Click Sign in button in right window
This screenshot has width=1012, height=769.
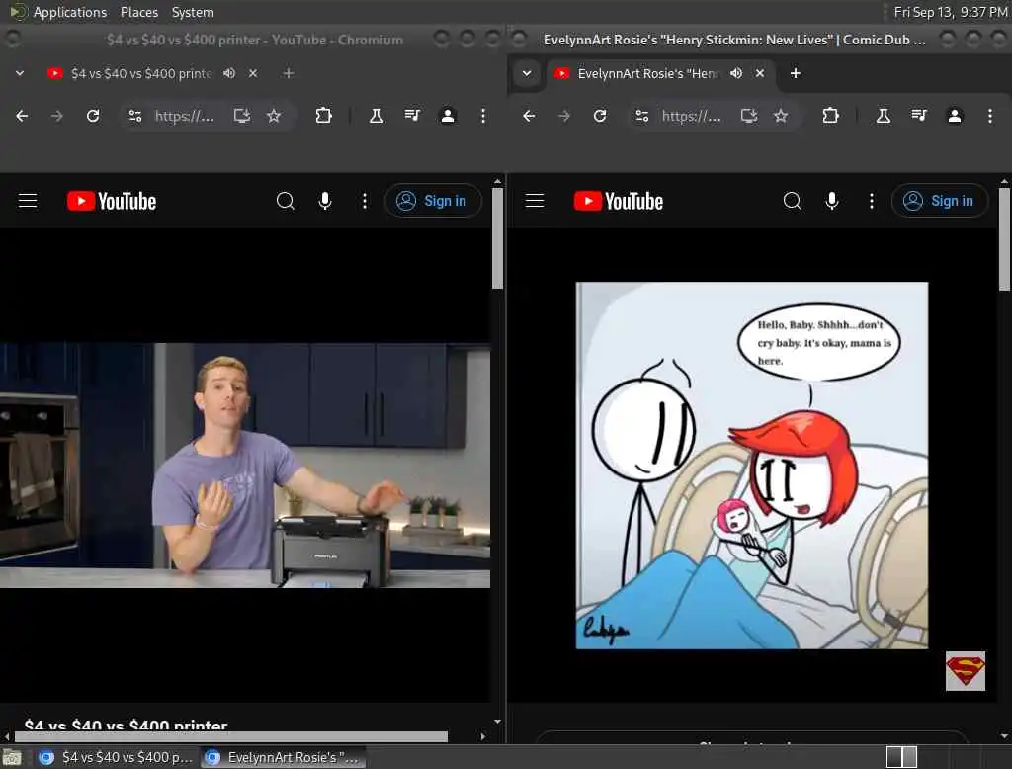(939, 201)
